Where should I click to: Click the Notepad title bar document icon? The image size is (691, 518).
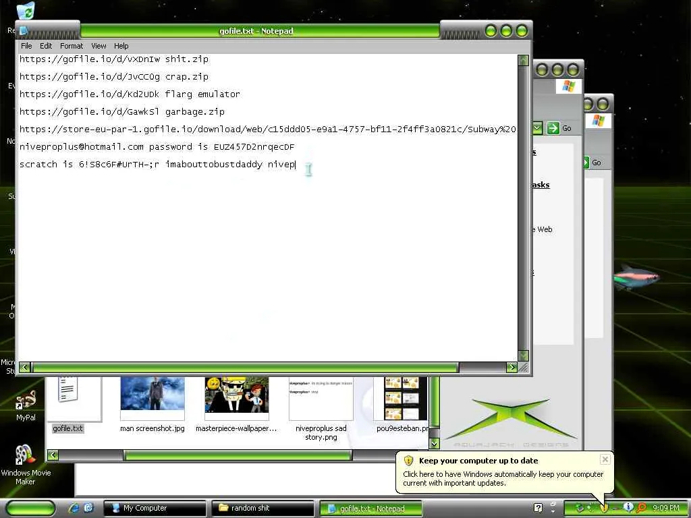(24, 31)
